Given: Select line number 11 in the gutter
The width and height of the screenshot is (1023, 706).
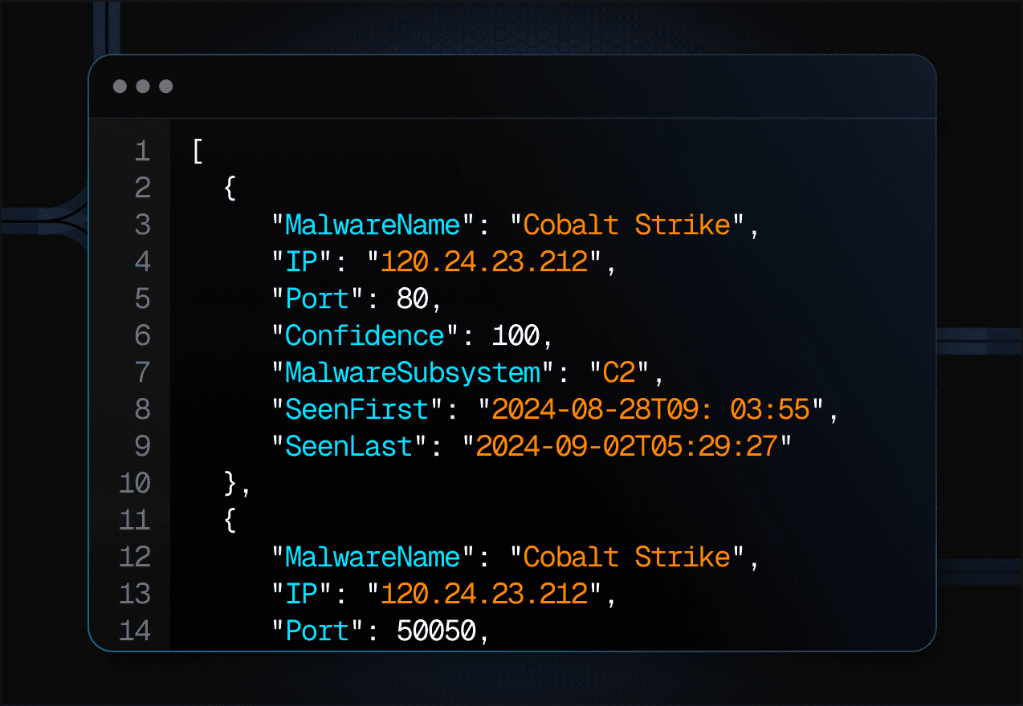Looking at the screenshot, I should [x=134, y=520].
